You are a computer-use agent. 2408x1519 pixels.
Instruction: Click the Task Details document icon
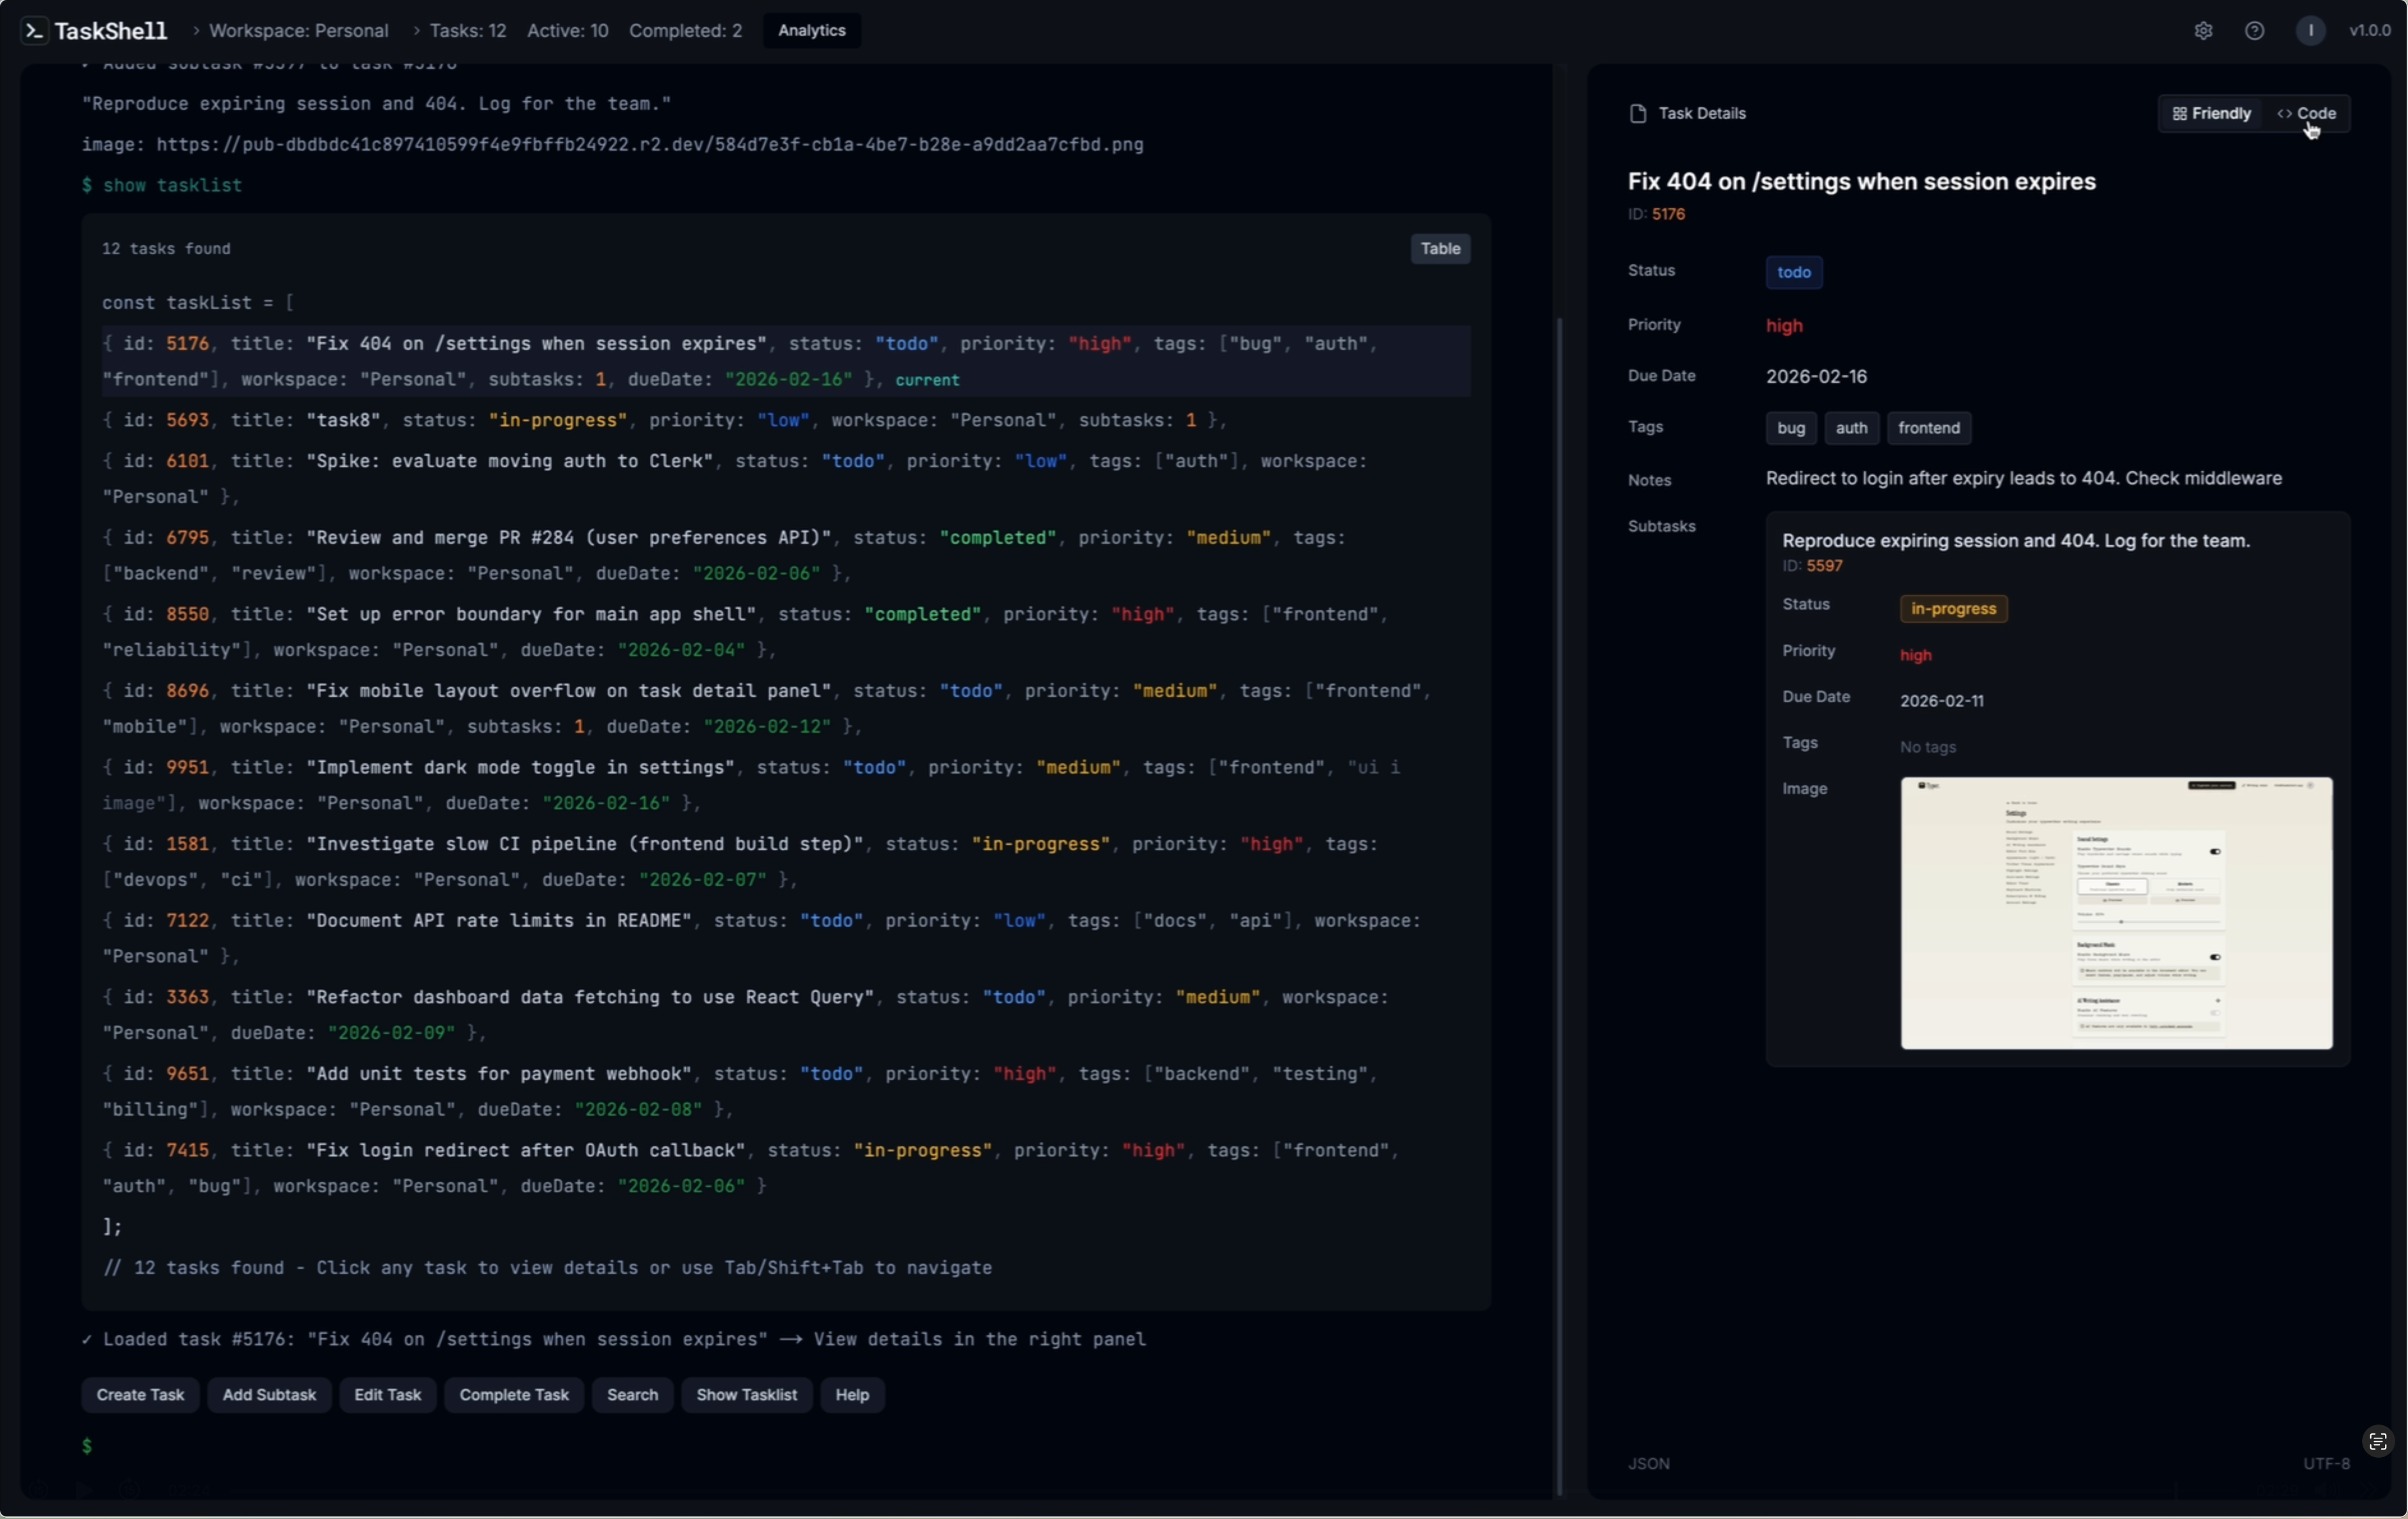click(1638, 114)
